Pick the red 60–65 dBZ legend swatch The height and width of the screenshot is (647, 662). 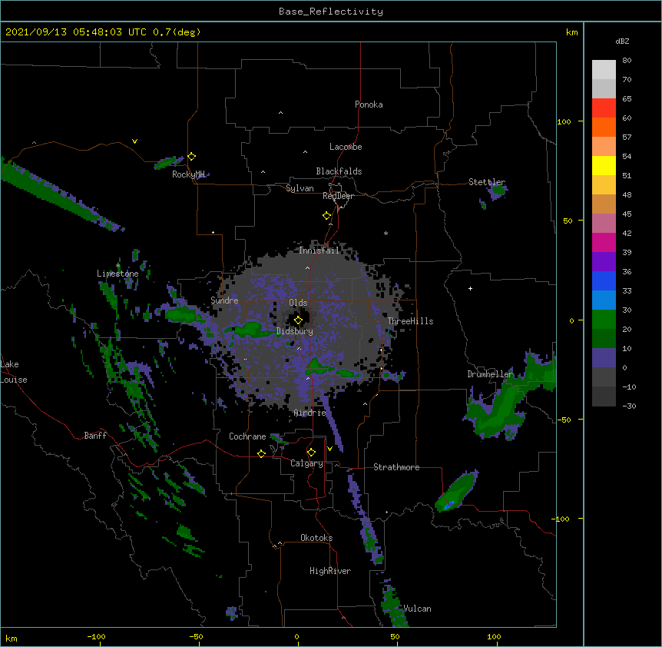click(604, 108)
